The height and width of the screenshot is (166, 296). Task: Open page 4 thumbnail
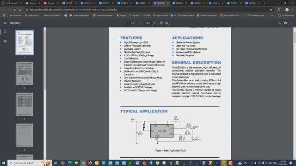point(25,135)
